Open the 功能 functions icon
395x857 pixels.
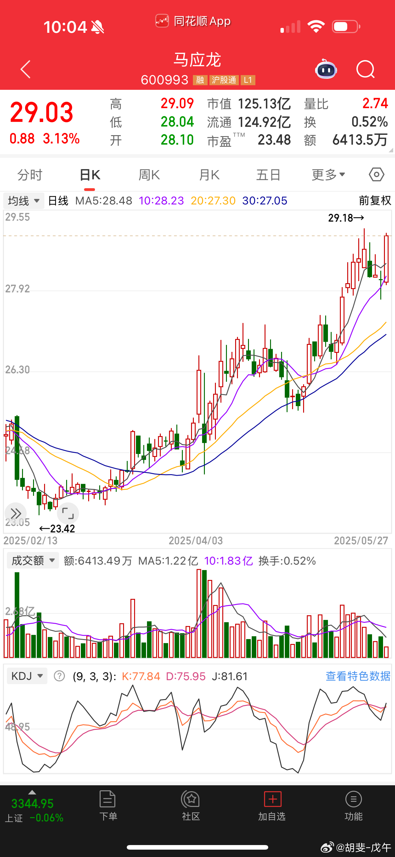pyautogui.click(x=353, y=806)
